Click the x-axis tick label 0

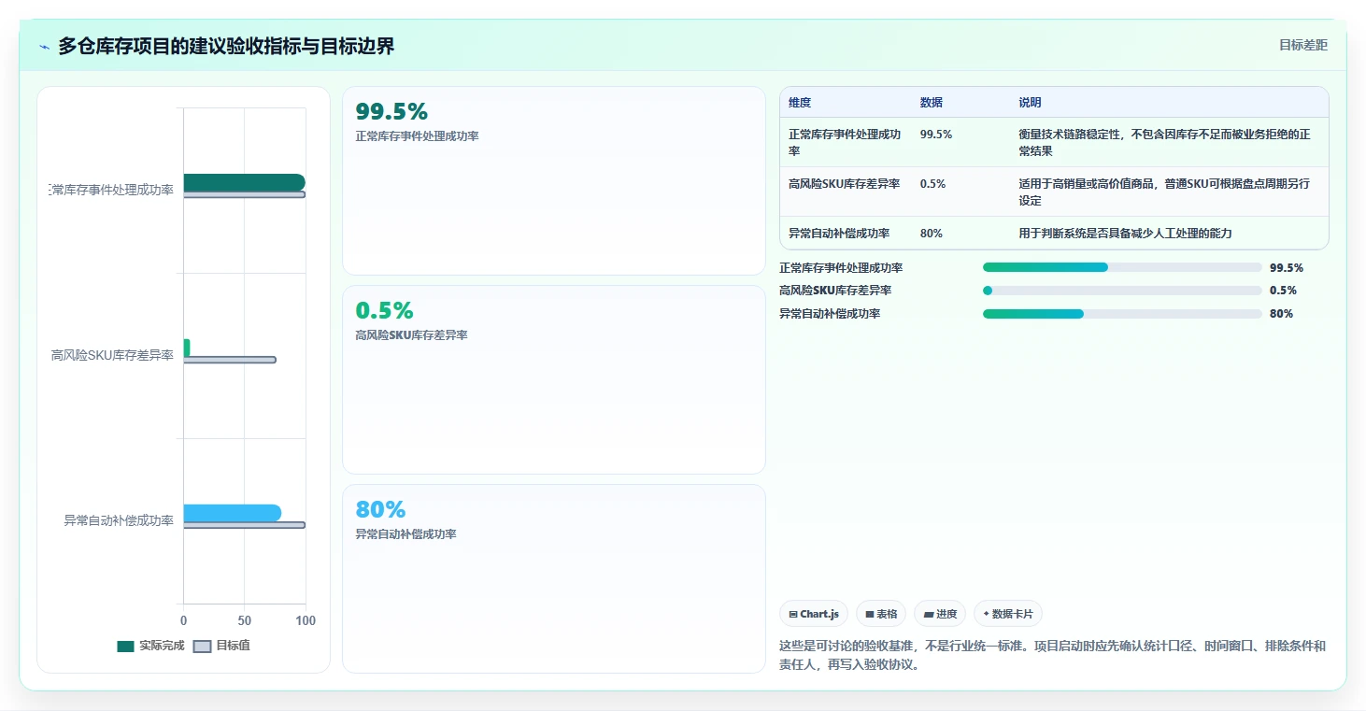183,621
